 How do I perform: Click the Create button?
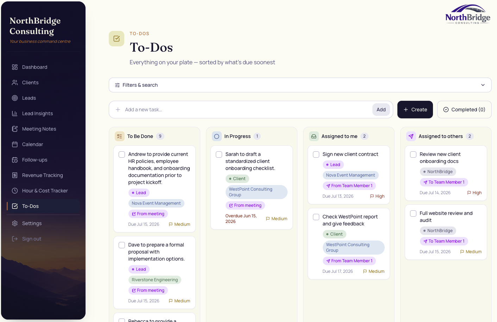coord(415,110)
